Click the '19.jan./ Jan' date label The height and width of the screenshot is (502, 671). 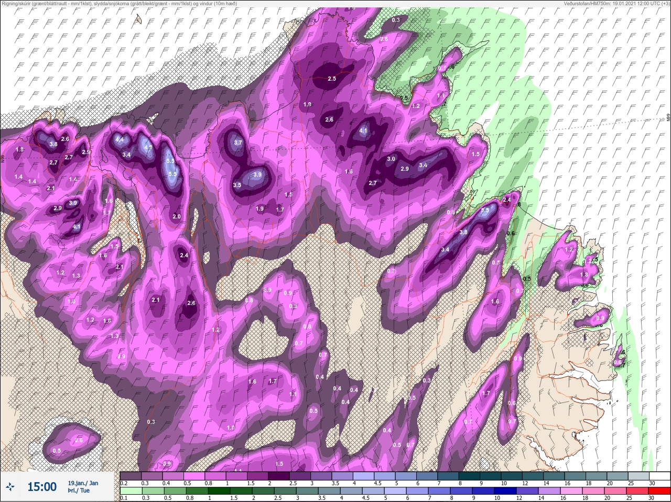click(83, 483)
